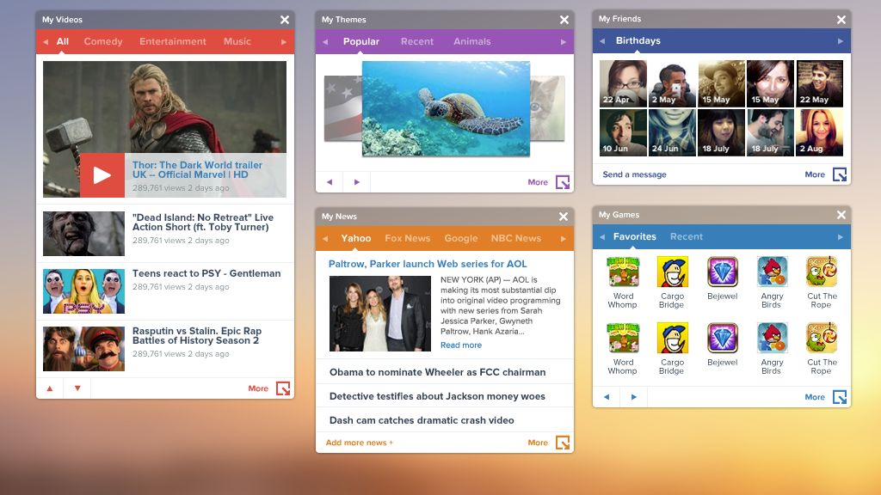Switch to the Animals themes tab
881x495 pixels.
pyautogui.click(x=472, y=41)
